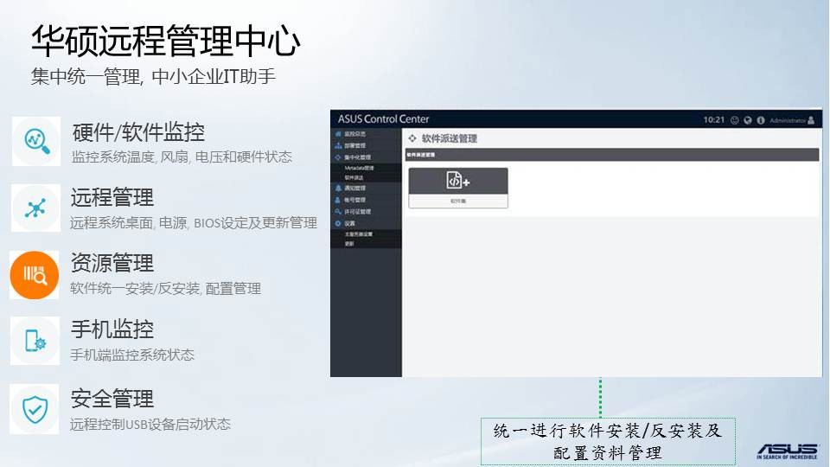The height and width of the screenshot is (467, 830).
Task: Click the globe language icon in header
Action: pyautogui.click(x=747, y=120)
